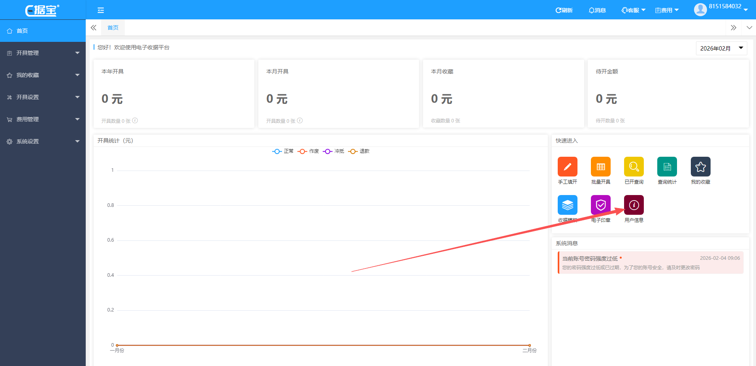This screenshot has width=756, height=366.
Task: Click the 消息 notifications button
Action: (x=597, y=10)
